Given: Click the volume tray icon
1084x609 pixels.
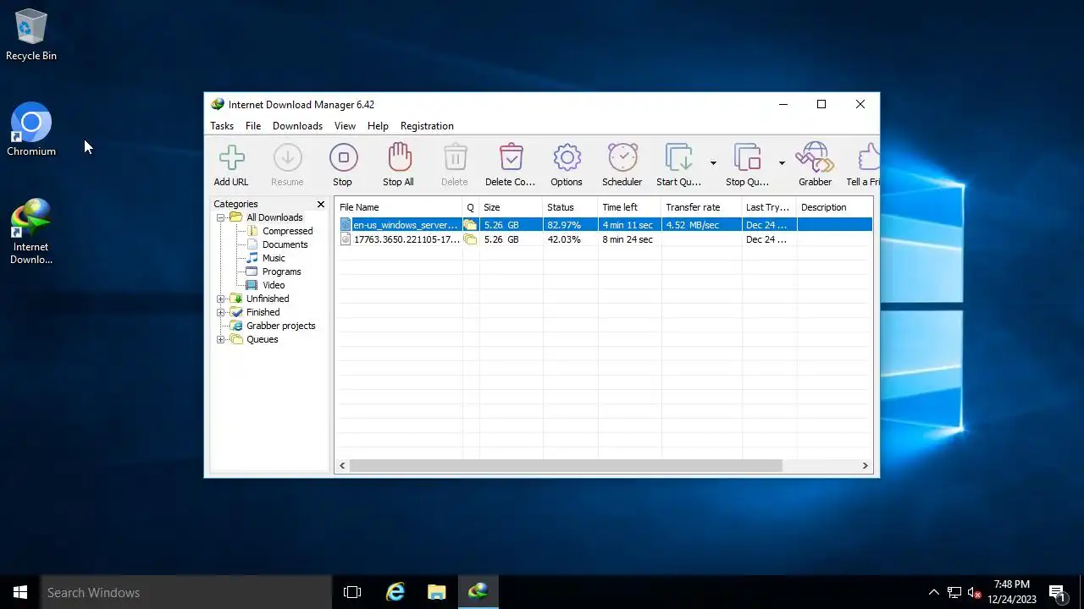Looking at the screenshot, I should click(x=975, y=592).
